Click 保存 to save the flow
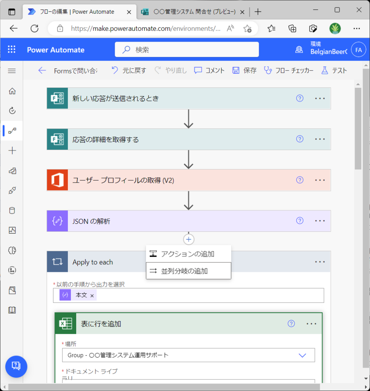Viewport: 370px width, 391px height. (x=244, y=71)
